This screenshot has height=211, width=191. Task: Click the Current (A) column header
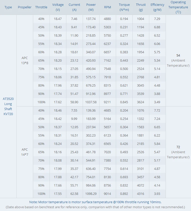pos(74,7)
